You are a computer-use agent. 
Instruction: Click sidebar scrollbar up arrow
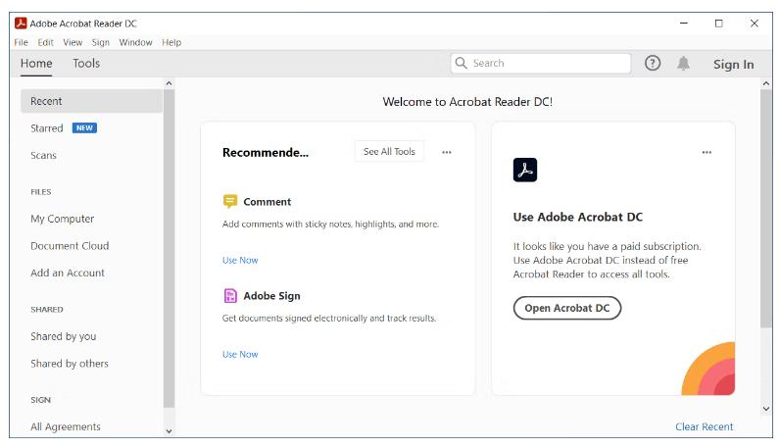click(x=169, y=83)
